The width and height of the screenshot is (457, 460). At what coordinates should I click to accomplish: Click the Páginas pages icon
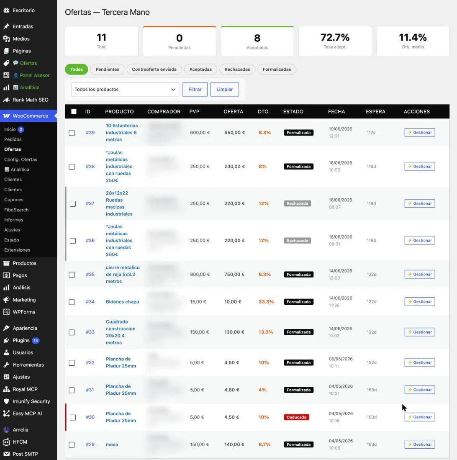pyautogui.click(x=6, y=51)
